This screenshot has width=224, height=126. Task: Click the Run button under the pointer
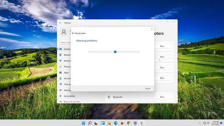(x=162, y=57)
